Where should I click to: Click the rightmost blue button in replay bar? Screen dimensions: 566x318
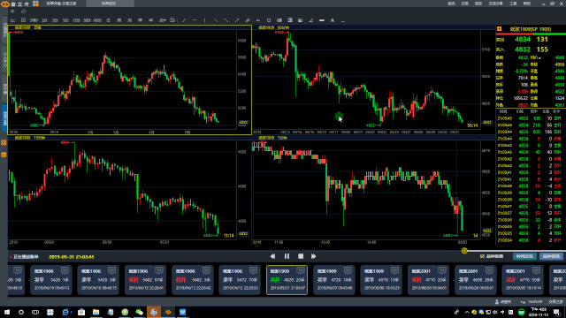551,256
